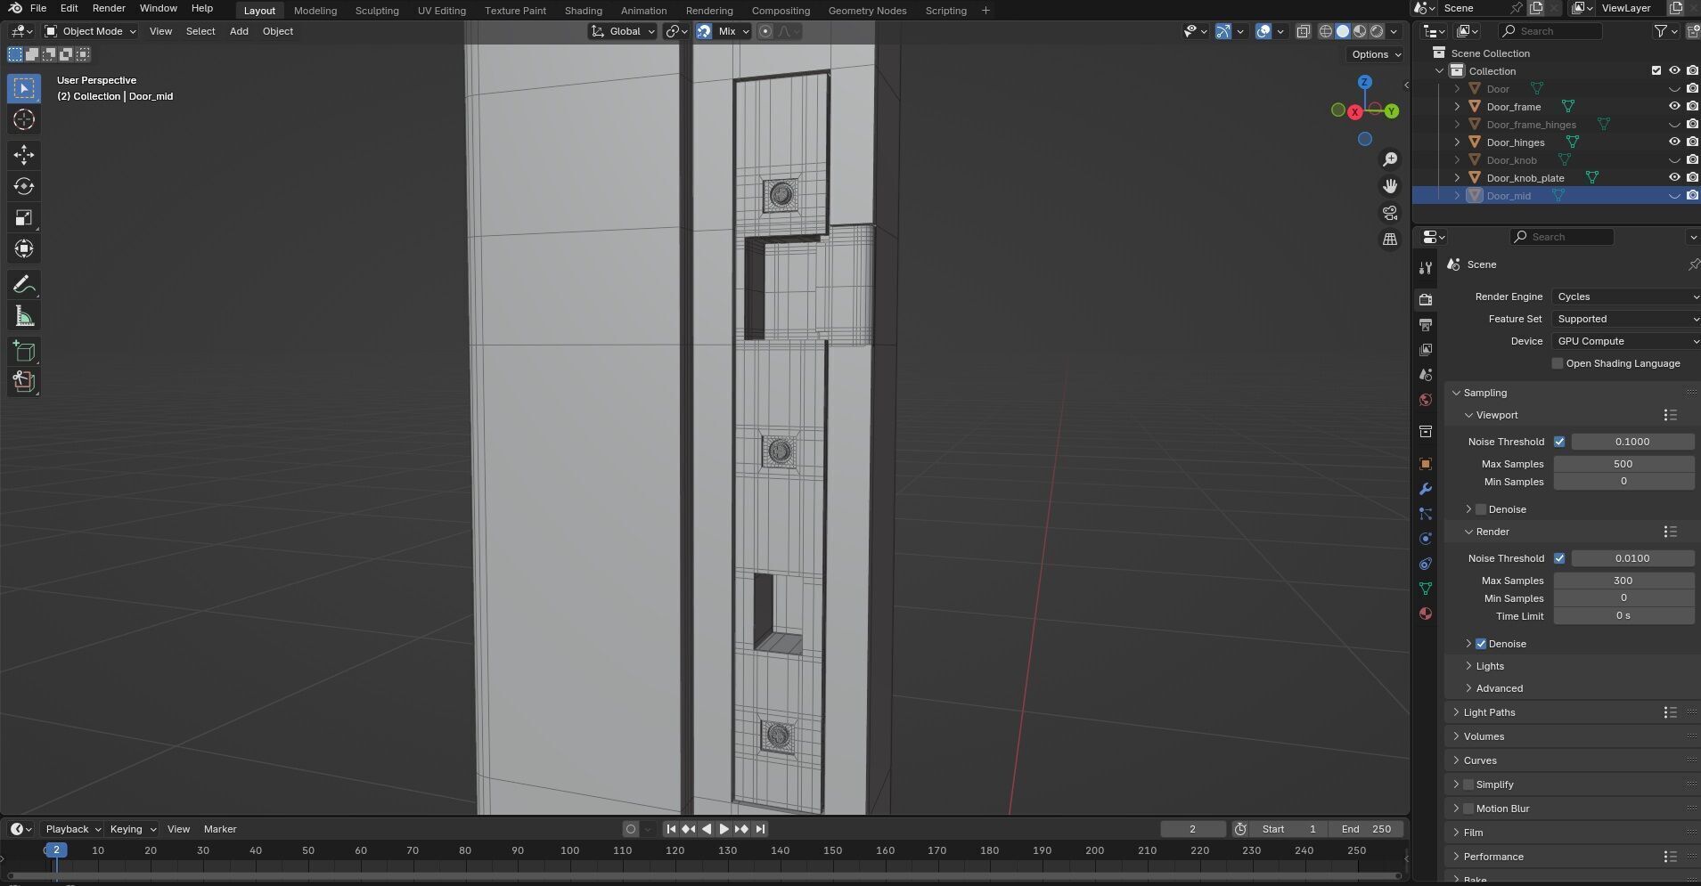Viewport: 1701px width, 886px height.
Task: Open viewport Add menu
Action: coord(239,31)
